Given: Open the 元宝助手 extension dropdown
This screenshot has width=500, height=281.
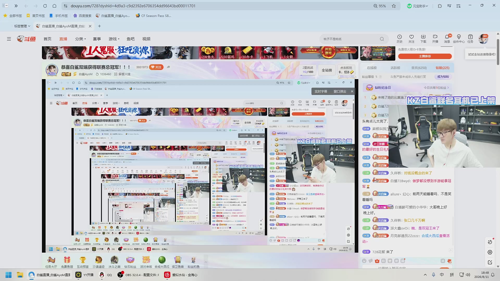Looking at the screenshot, I should click(418, 6).
